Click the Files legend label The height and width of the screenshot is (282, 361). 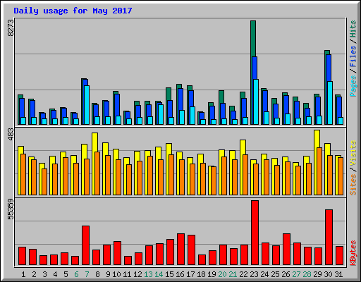tap(353, 56)
